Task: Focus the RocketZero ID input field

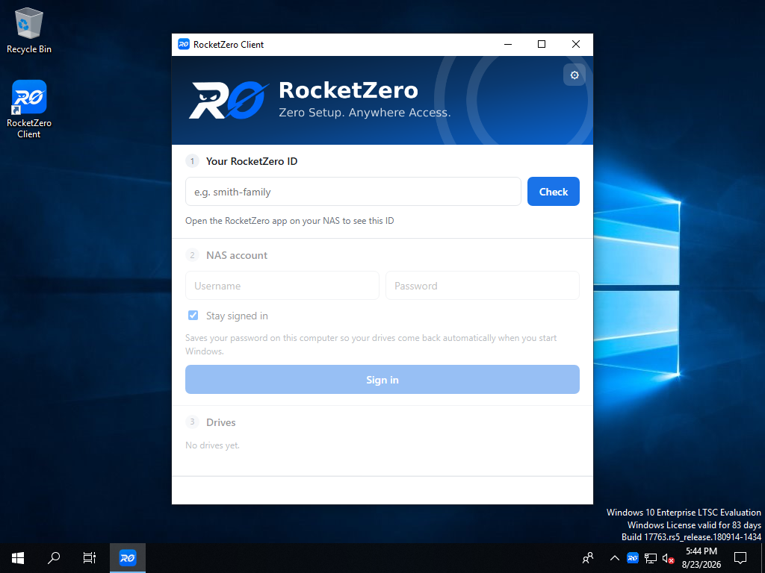Action: pos(353,192)
